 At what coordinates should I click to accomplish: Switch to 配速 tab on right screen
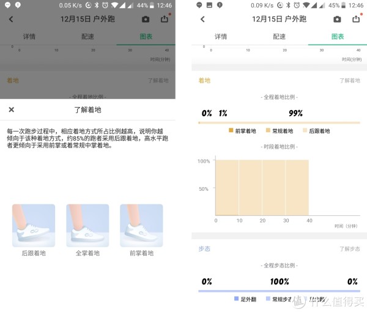[x=280, y=37]
